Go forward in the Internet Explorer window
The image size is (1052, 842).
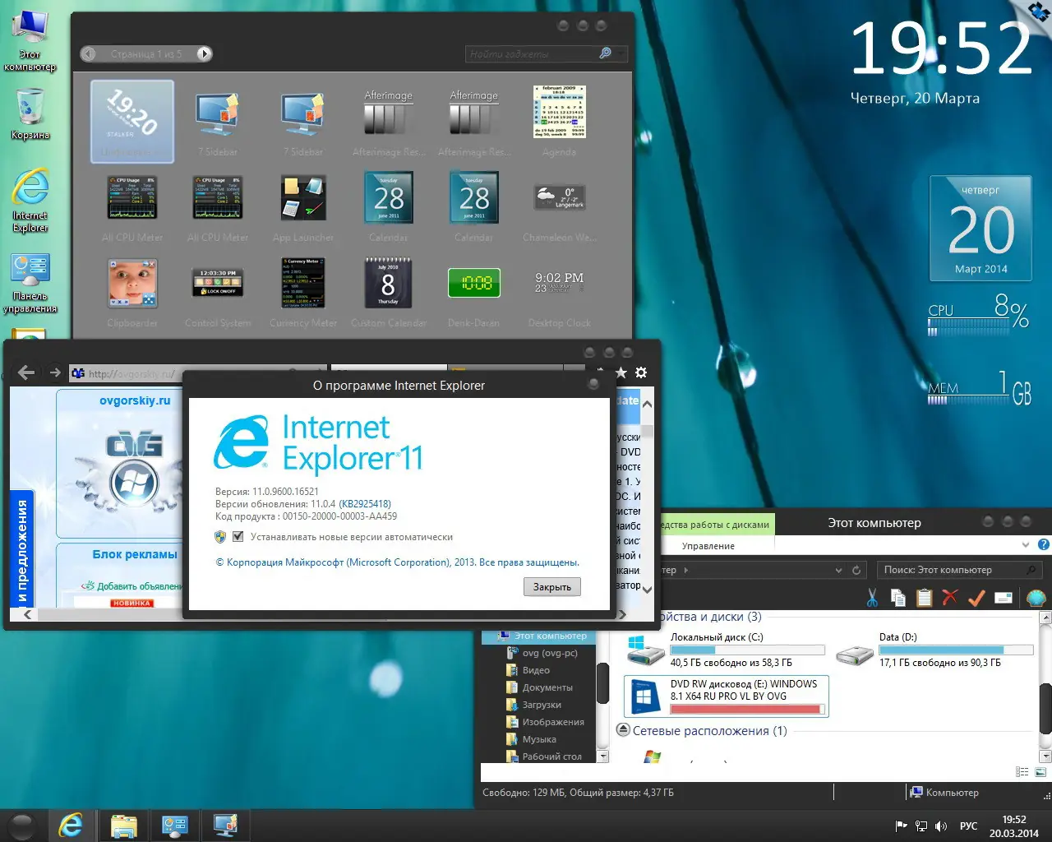[55, 372]
